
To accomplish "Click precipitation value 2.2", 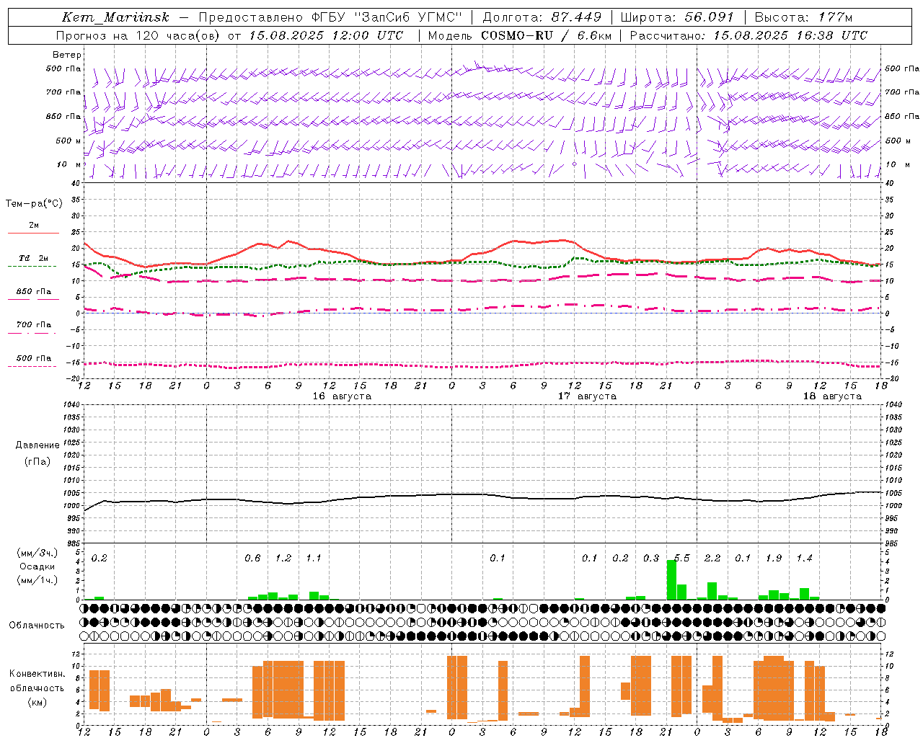I will click(x=712, y=559).
